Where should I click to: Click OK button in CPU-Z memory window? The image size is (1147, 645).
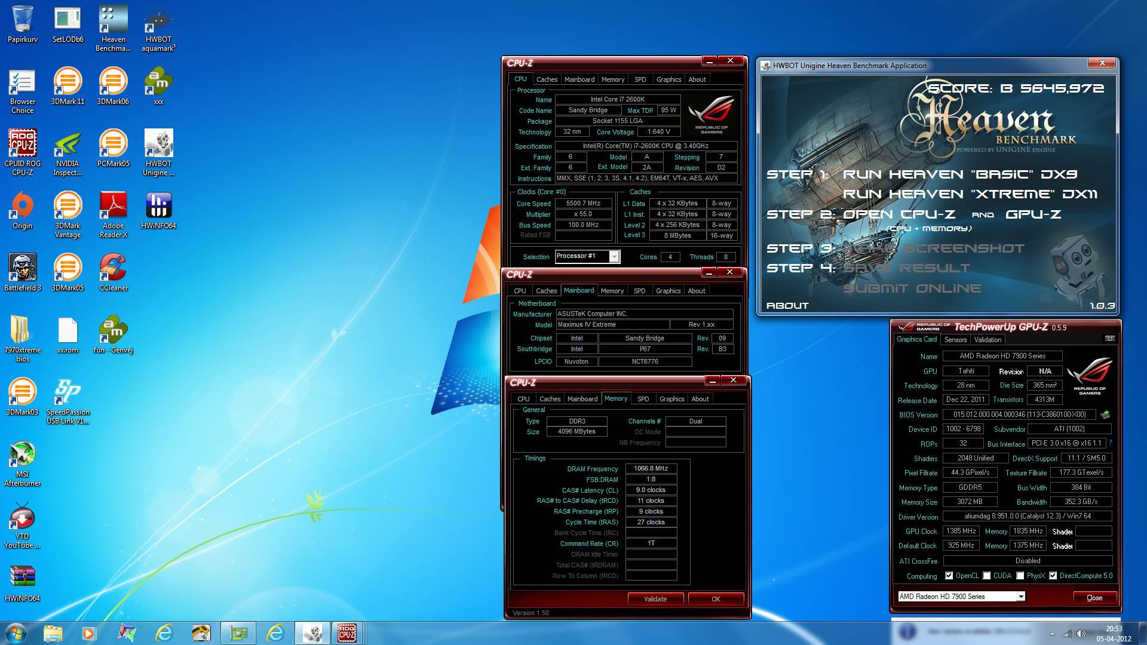[716, 599]
